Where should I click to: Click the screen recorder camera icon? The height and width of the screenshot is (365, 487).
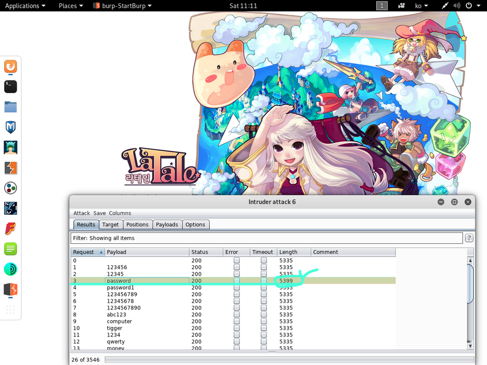[402, 6]
